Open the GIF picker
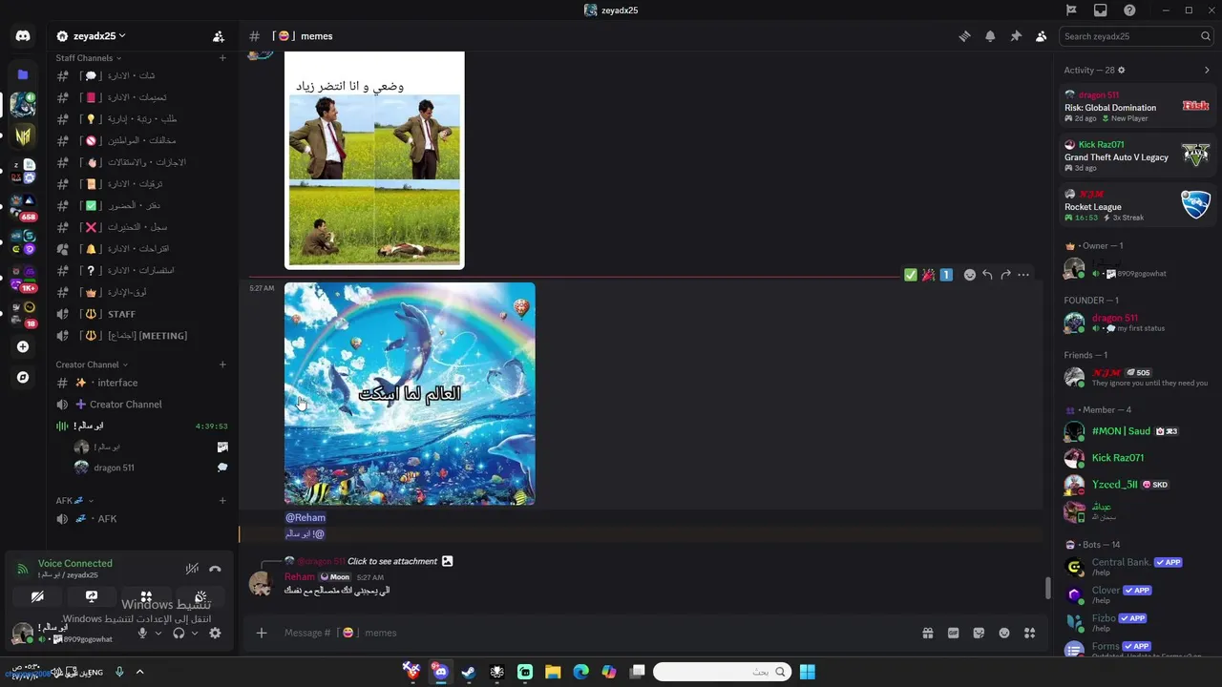Screen dimensions: 1222x687 click(953, 633)
